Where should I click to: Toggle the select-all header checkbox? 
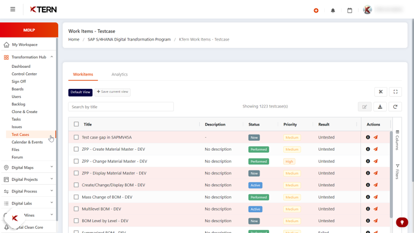click(76, 124)
